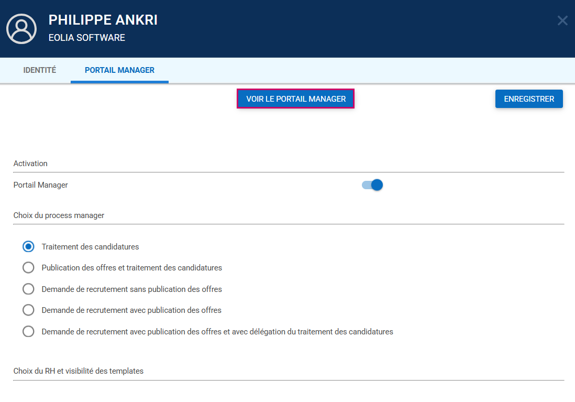575x402 pixels.
Task: Close the Philippe Ankri panel
Action: [562, 20]
